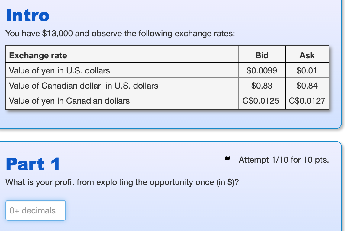This screenshot has width=345, height=231.
Task: Click the Intro section heading
Action: [27, 15]
